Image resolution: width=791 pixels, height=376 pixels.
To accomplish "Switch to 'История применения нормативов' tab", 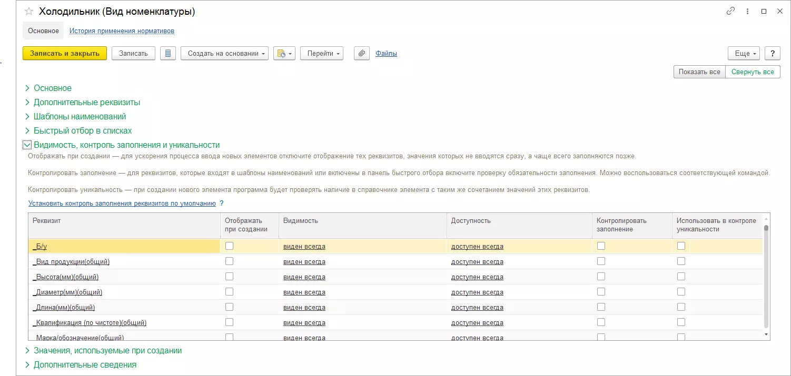I will point(122,31).
